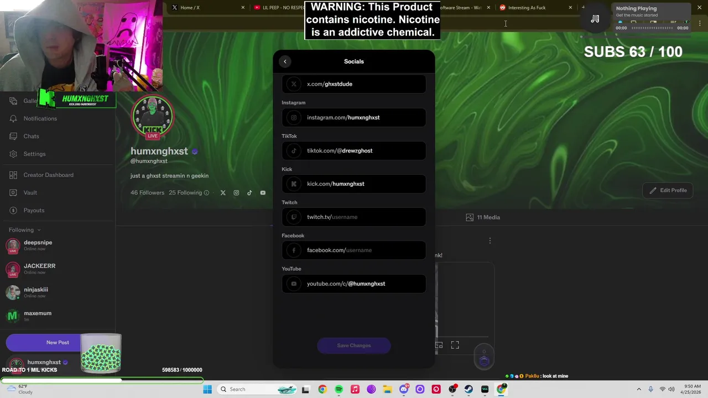Click the Save Changes button
The height and width of the screenshot is (398, 708).
point(354,345)
